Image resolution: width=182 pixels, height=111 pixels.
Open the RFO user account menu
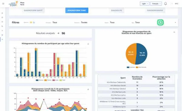click(x=177, y=4)
